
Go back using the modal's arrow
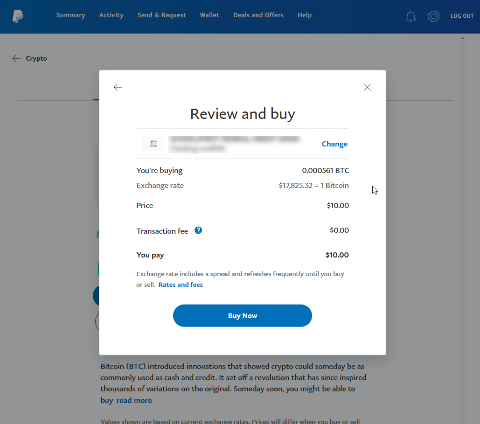pos(118,87)
